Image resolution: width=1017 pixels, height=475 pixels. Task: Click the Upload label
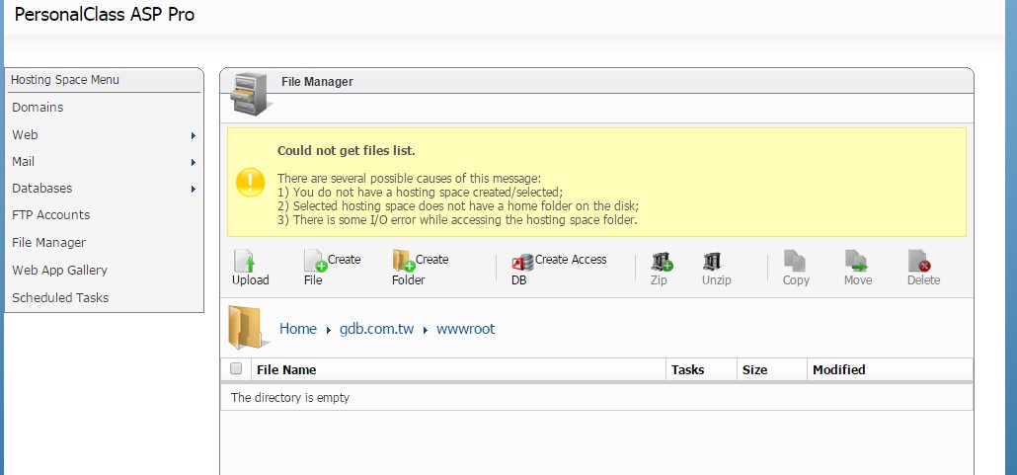point(251,280)
